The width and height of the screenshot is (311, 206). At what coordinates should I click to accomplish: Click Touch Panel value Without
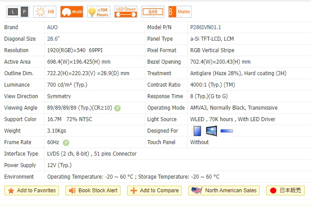point(199,142)
